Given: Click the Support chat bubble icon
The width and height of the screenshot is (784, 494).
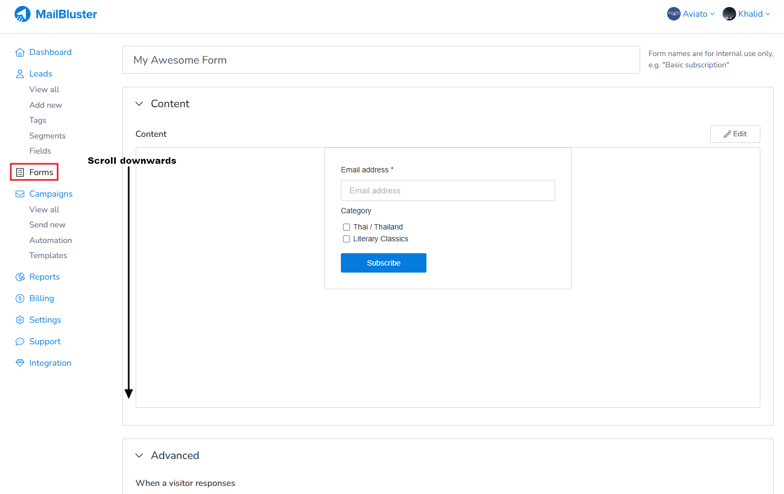Looking at the screenshot, I should (x=20, y=342).
